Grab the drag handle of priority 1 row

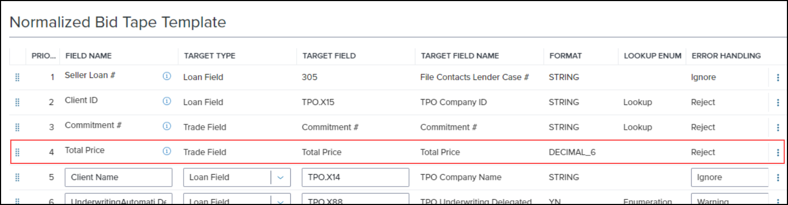pos(17,77)
